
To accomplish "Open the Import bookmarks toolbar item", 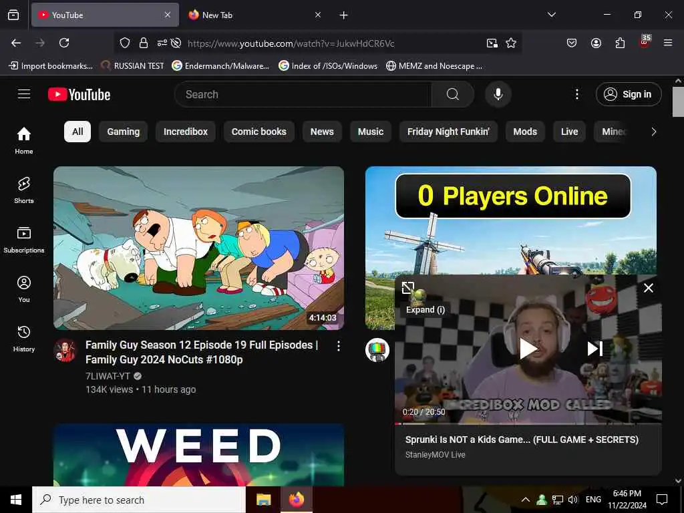I will point(51,66).
